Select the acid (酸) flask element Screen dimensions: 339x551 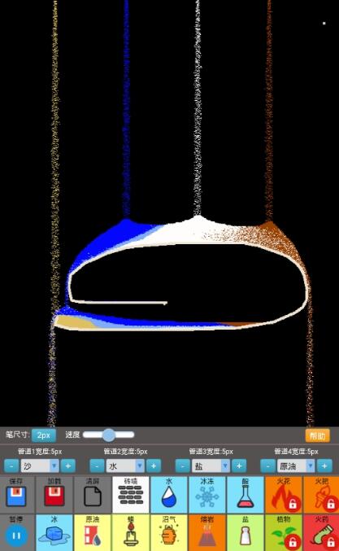246,494
